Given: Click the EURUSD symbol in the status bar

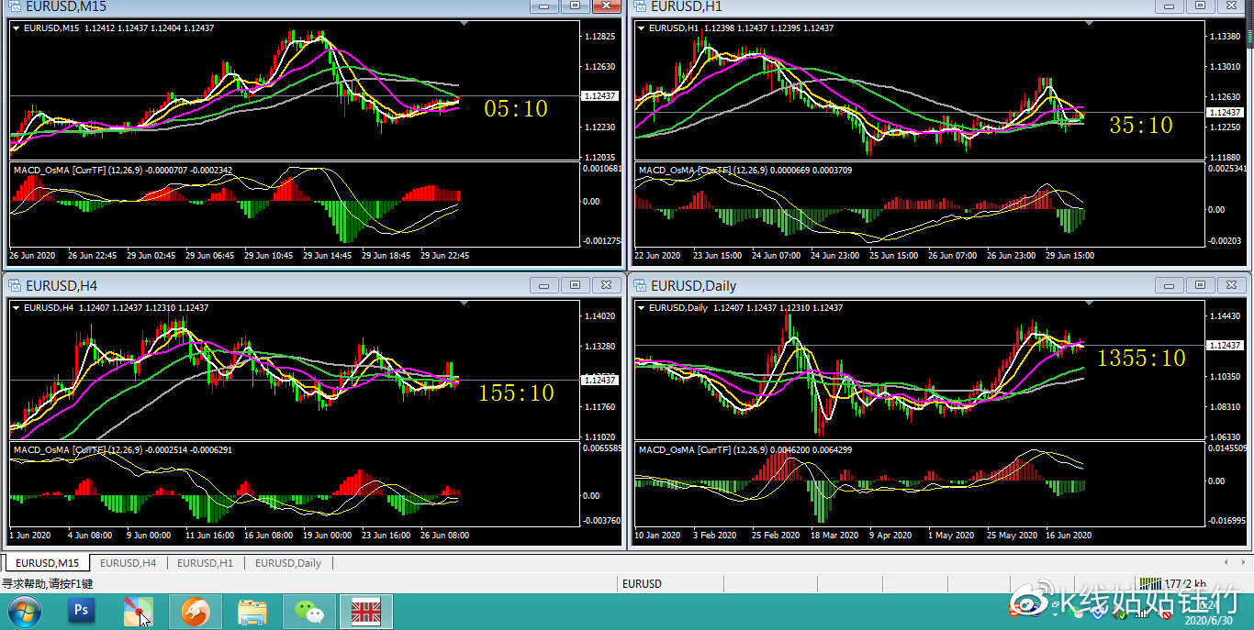Looking at the screenshot, I should coord(642,583).
